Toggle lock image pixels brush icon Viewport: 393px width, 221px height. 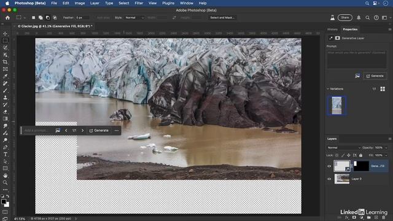tap(343, 155)
